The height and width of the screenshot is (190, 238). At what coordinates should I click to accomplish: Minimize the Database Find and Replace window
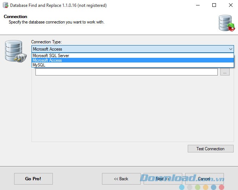(x=197, y=5)
